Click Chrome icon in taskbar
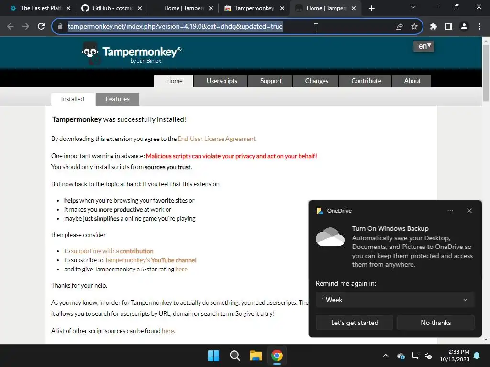Screen dimensions: 490x367 277,356
